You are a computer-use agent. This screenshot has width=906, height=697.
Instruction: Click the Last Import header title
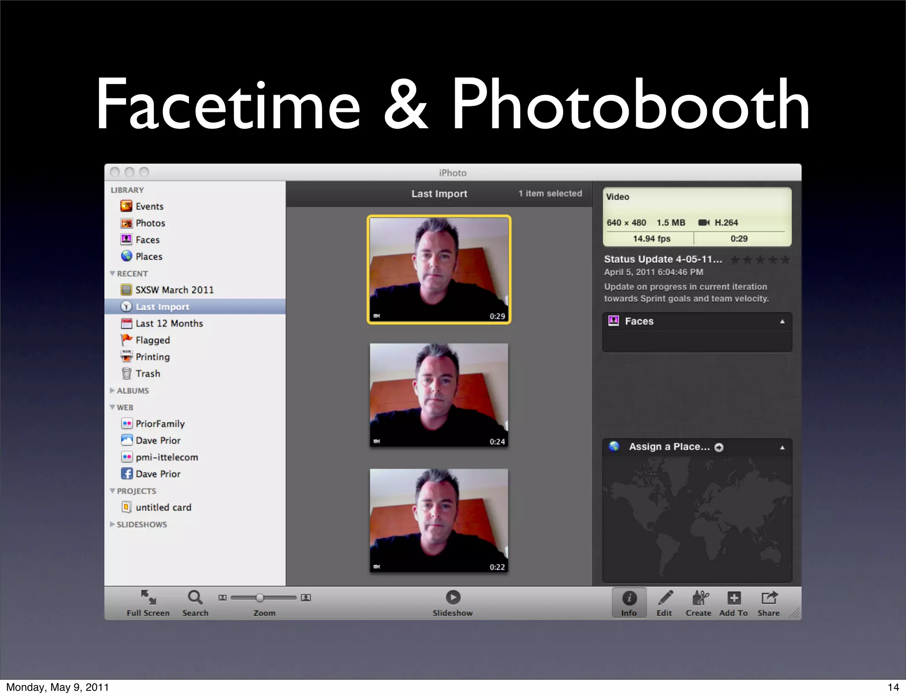pyautogui.click(x=439, y=194)
